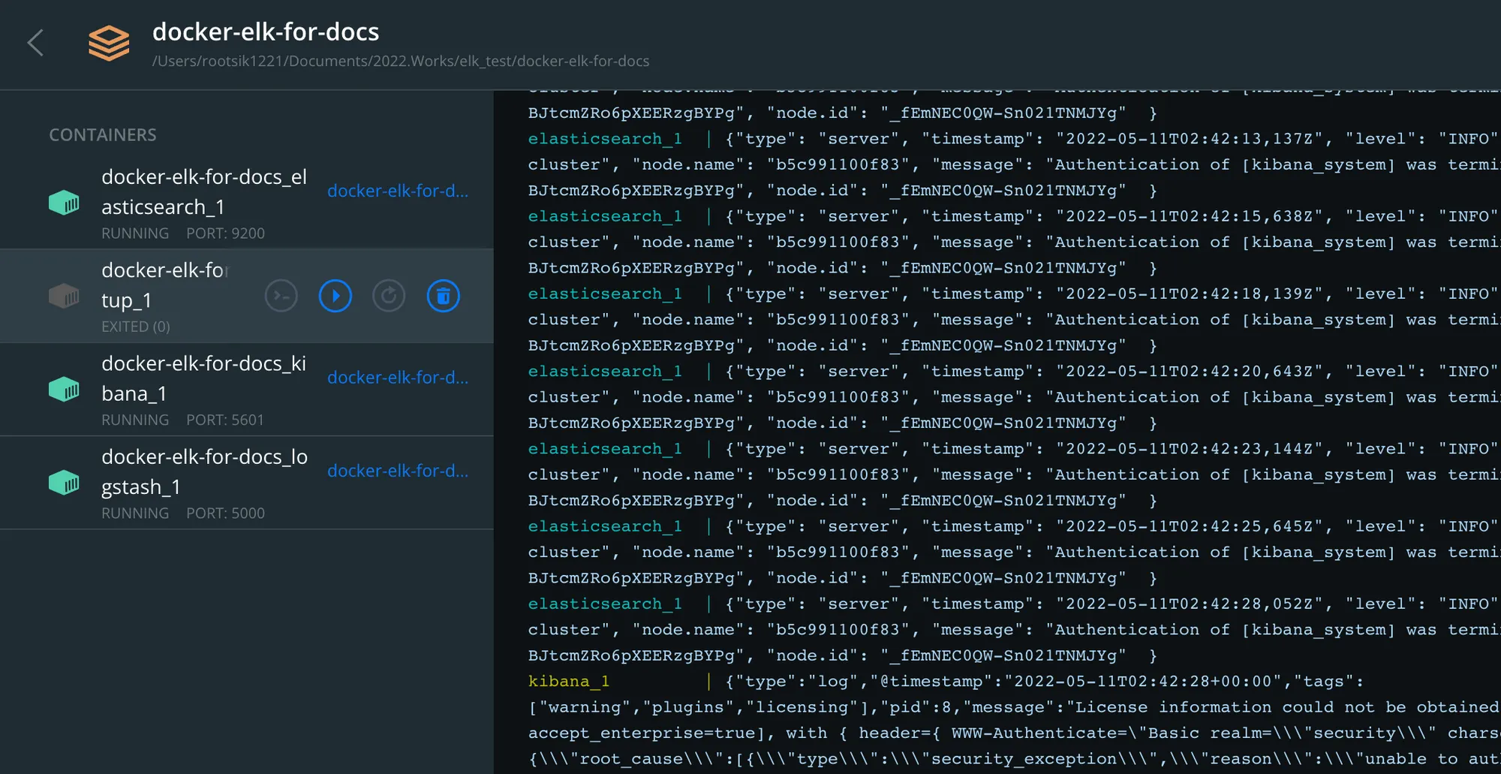Click the docker-elk-for-docs title
Viewport: 1501px width, 774px height.
[x=266, y=32]
